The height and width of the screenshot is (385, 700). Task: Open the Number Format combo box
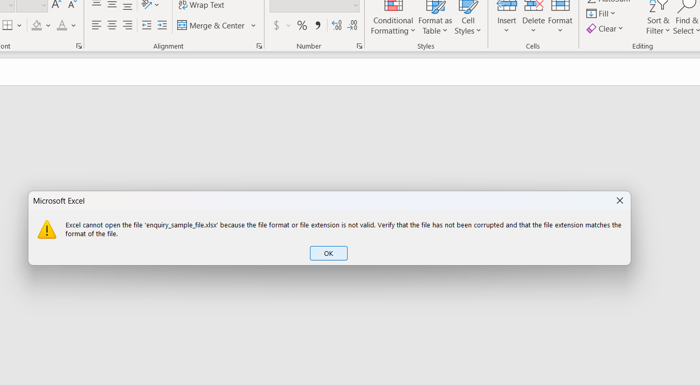[x=314, y=5]
